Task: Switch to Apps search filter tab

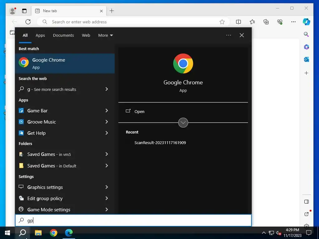Action: click(x=40, y=35)
